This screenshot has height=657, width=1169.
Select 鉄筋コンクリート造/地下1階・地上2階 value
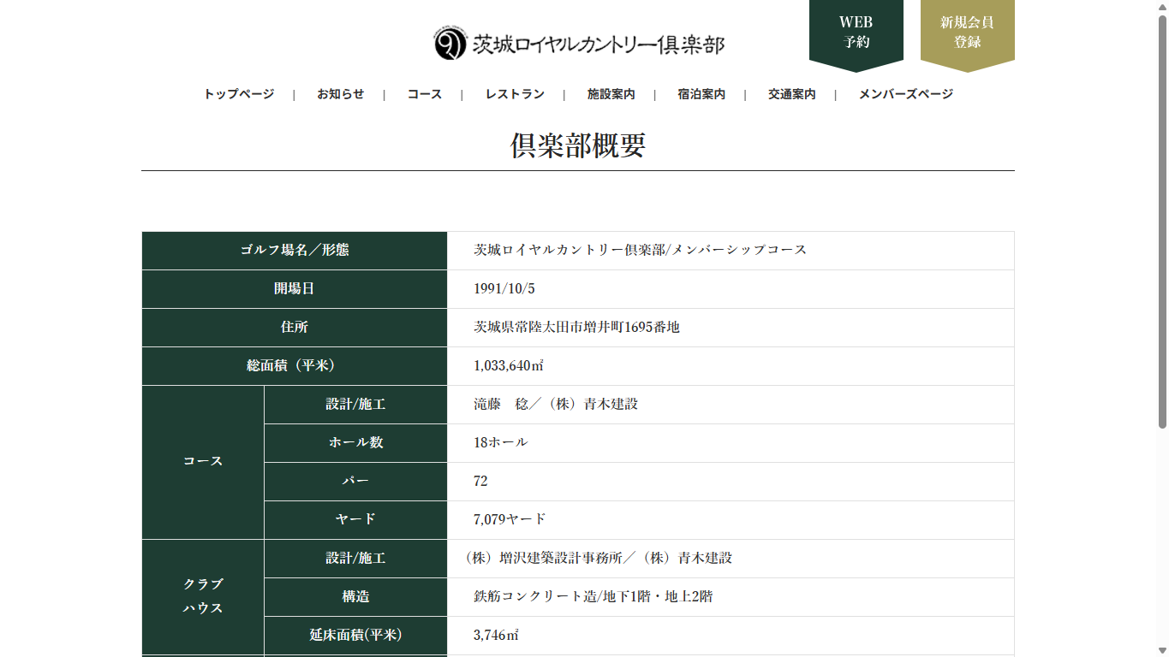pyautogui.click(x=593, y=597)
